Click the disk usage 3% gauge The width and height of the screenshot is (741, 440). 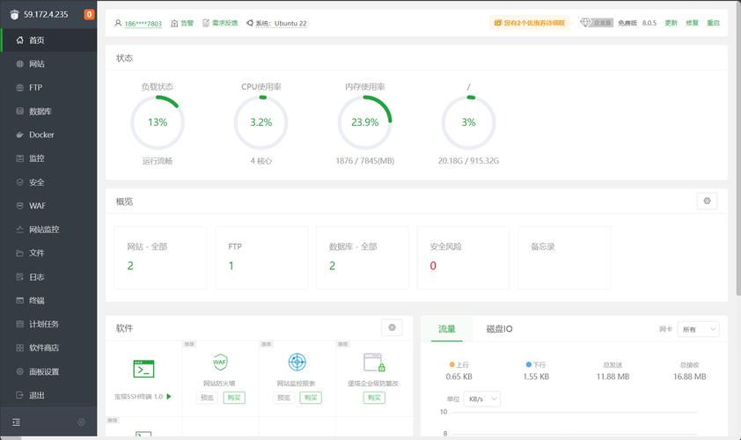468,122
